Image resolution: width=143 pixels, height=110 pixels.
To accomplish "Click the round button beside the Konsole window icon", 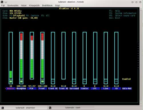I will point(6,2).
